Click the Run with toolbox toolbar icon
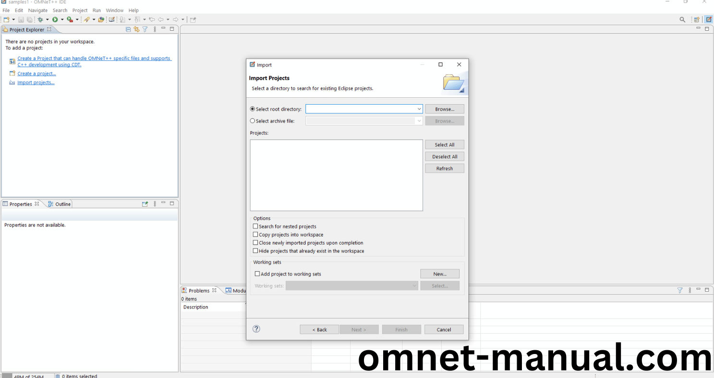714x378 pixels. click(x=70, y=20)
